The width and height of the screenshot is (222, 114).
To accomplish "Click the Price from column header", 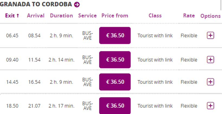I will tap(115, 16).
